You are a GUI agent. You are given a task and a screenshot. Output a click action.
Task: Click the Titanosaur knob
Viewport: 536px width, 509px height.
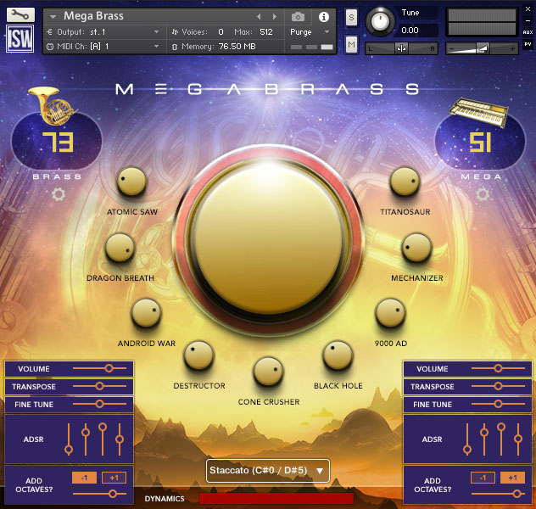[405, 182]
